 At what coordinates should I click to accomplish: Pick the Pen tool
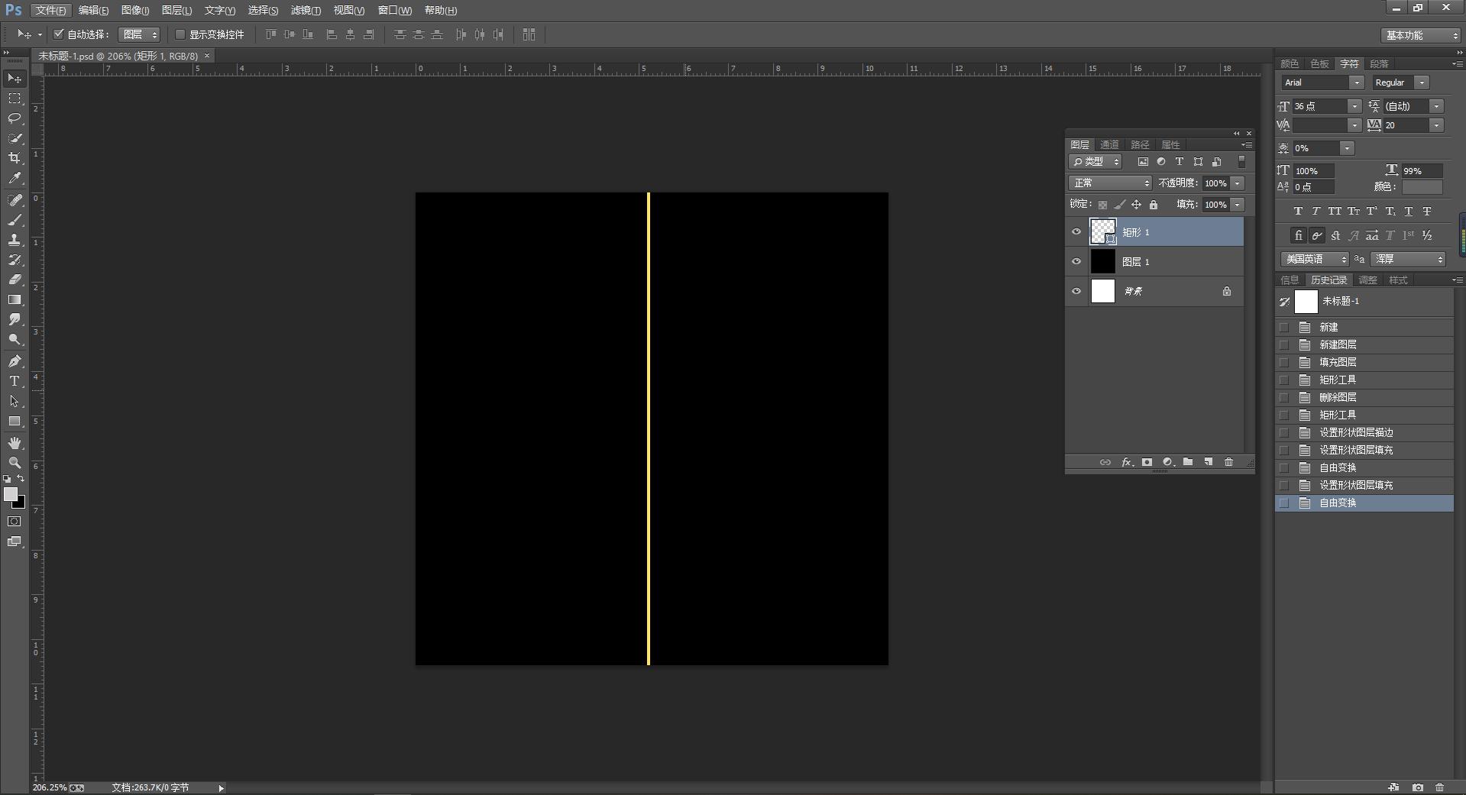point(15,361)
